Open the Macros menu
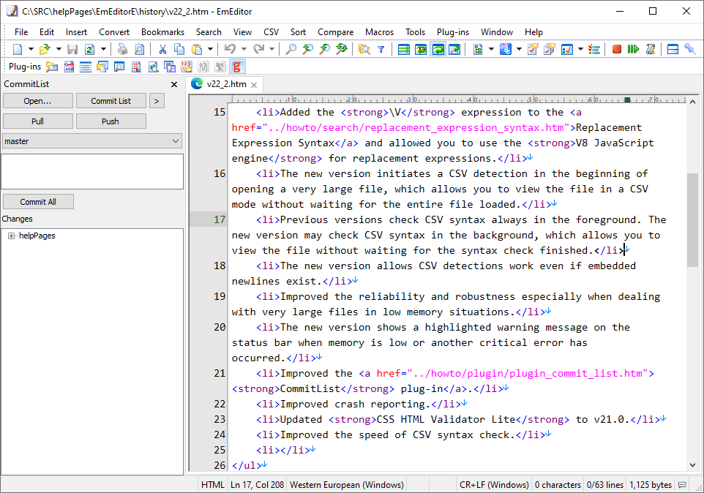 coord(379,32)
